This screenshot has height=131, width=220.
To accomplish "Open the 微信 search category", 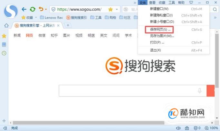I will [42, 35].
